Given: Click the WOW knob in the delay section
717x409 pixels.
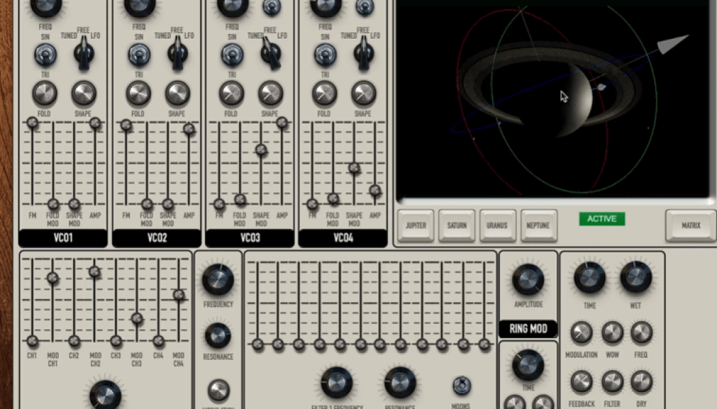Looking at the screenshot, I should (x=612, y=333).
